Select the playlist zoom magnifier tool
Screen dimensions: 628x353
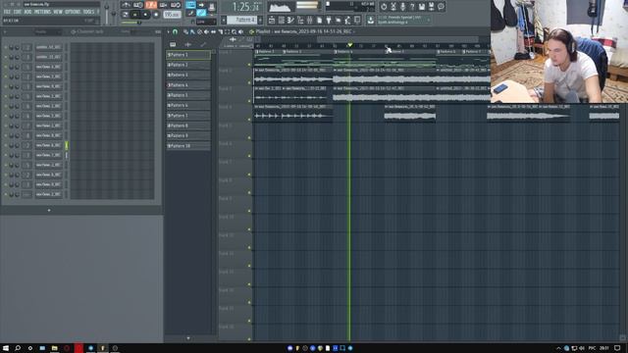(234, 31)
